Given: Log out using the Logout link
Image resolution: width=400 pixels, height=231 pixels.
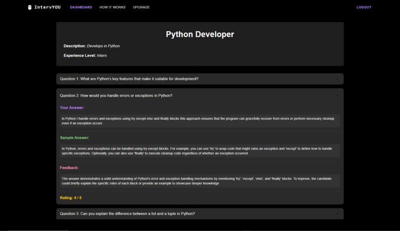Looking at the screenshot, I should tap(364, 7).
